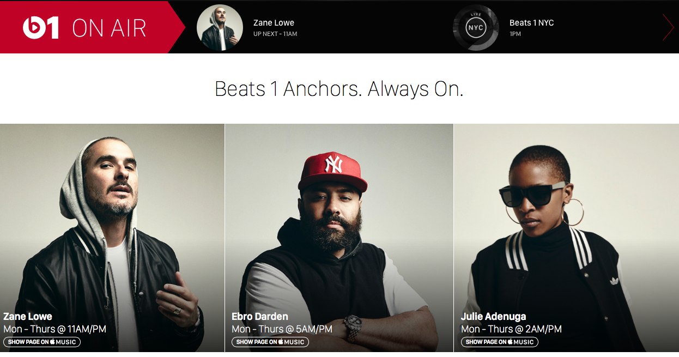The height and width of the screenshot is (357, 679).
Task: Click the Ebro Darden anchor photo
Action: coord(339,238)
